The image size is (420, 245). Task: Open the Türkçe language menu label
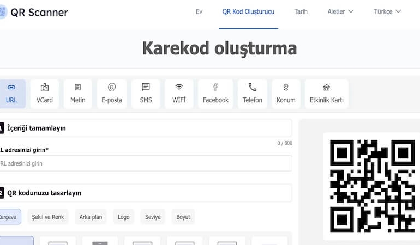coord(383,12)
